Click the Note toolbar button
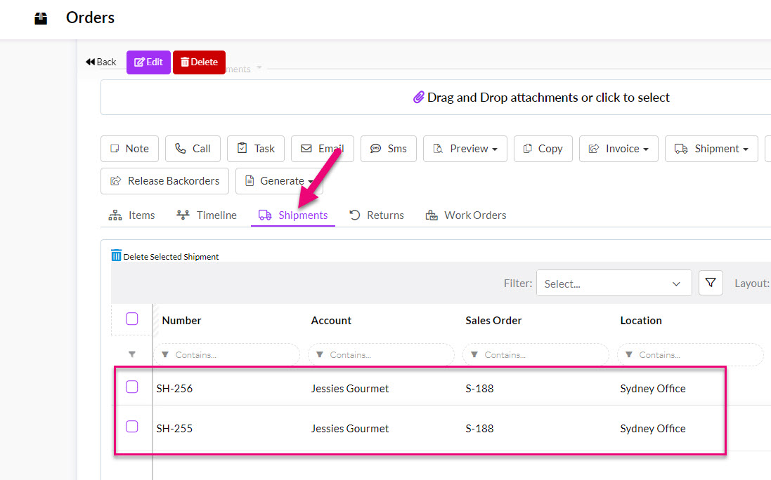The width and height of the screenshot is (771, 480). point(129,149)
